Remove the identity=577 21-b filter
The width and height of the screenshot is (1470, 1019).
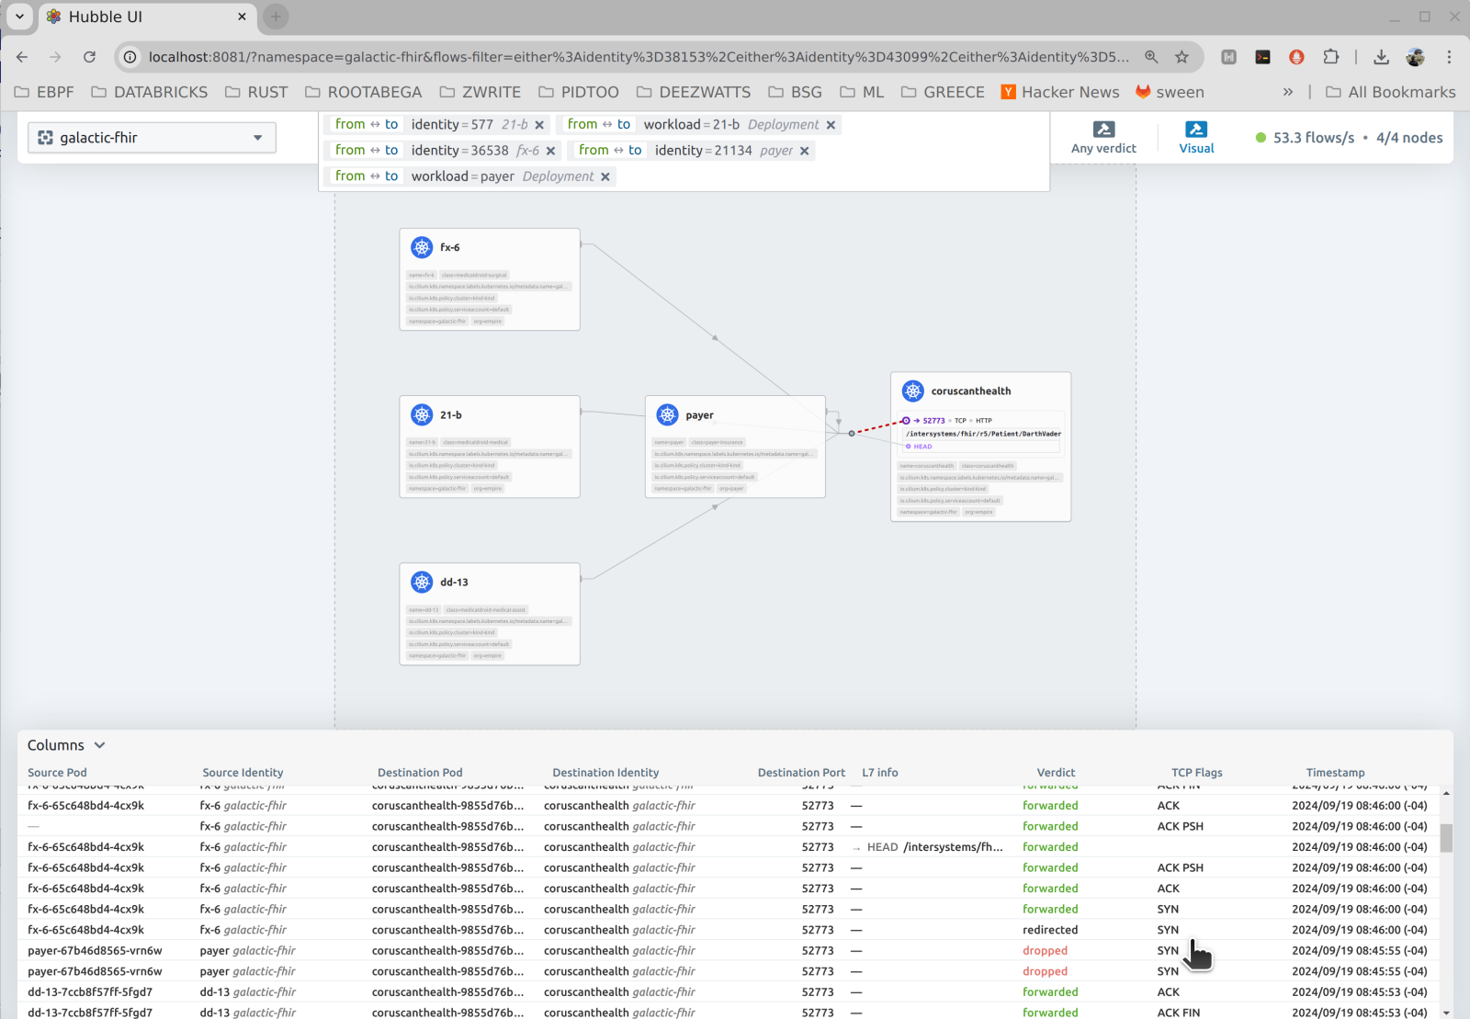coord(539,125)
